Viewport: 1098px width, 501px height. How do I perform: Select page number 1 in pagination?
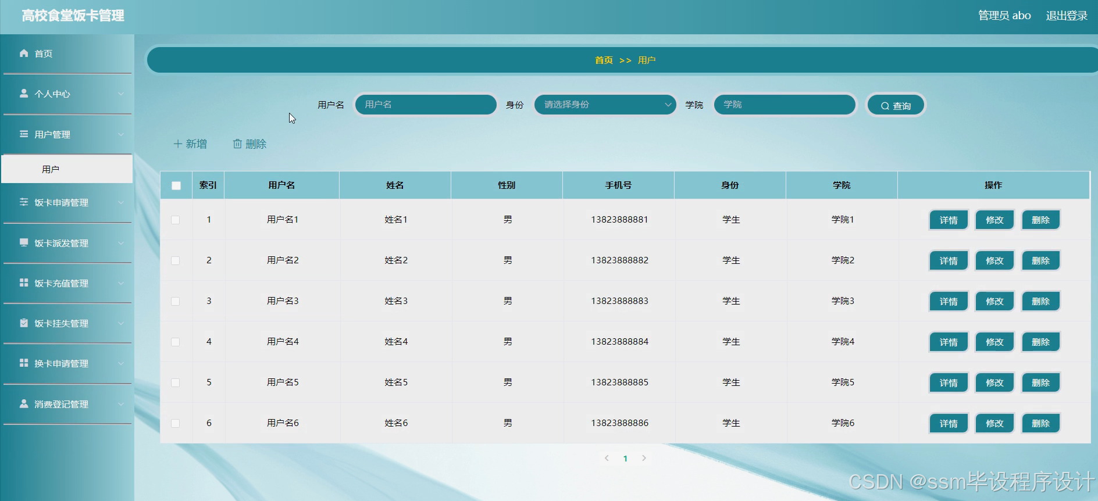tap(625, 459)
